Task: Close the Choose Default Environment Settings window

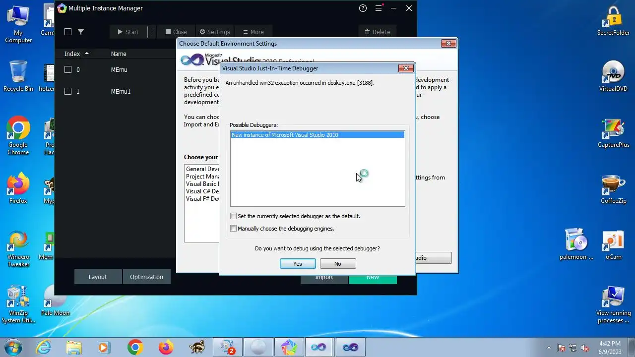Action: [x=448, y=44]
